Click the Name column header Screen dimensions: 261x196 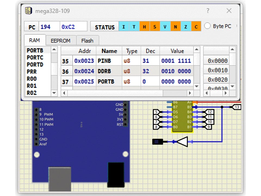click(109, 51)
